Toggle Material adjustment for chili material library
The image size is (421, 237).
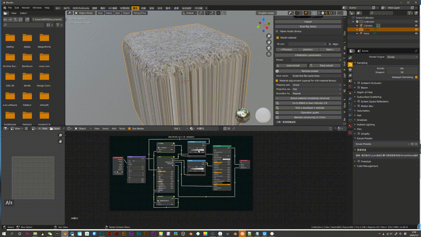pyautogui.click(x=277, y=81)
